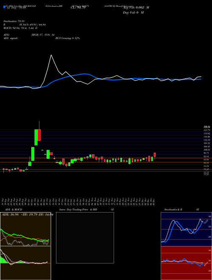The image size is (212, 280).
Task: Click the rotated 73.53 label in Stochastics panel
Action: point(205,222)
